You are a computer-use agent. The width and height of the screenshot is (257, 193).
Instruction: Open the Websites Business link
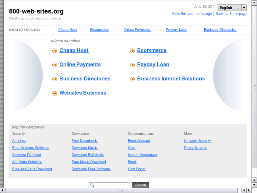[x=83, y=93]
